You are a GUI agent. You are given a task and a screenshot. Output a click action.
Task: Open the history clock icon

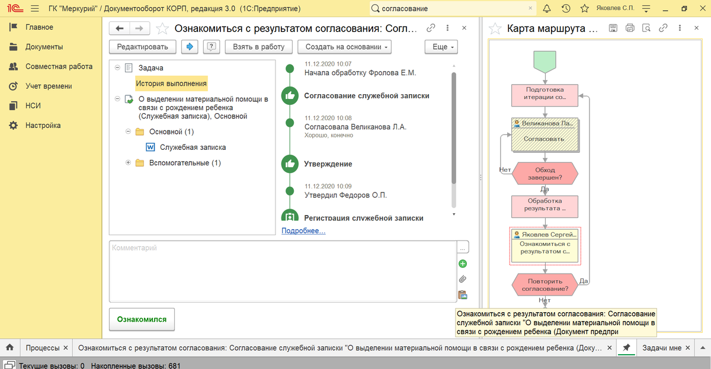point(566,9)
